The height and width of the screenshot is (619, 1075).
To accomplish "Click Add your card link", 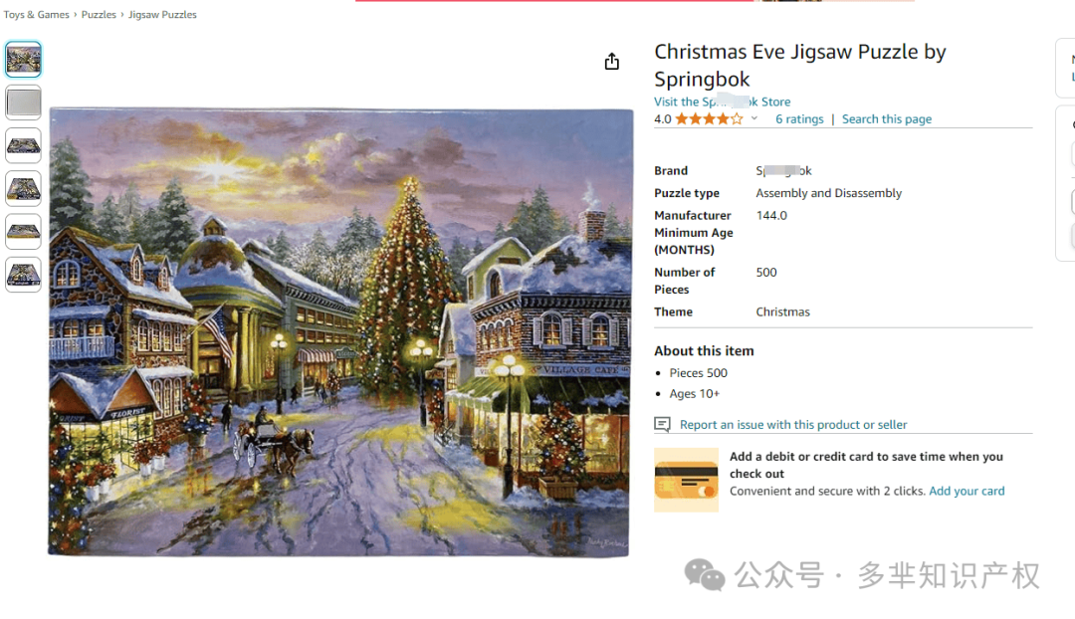I will click(x=967, y=491).
